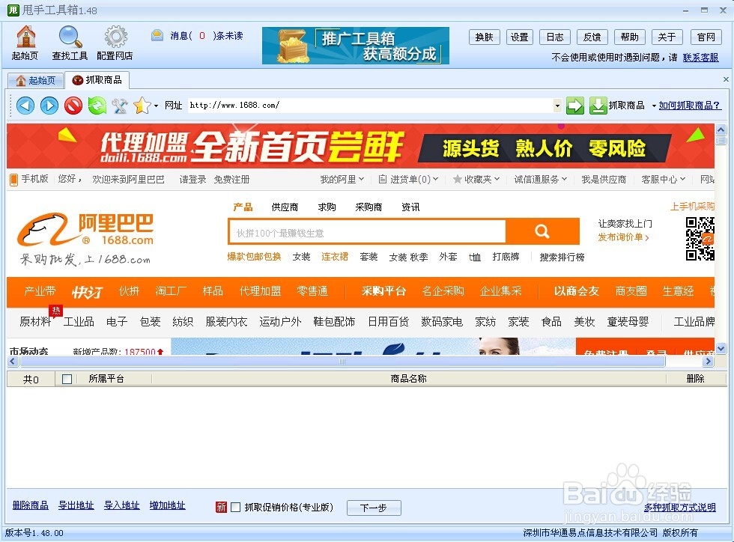Viewport: 734px width, 542px height.
Task: Open the tools wrench icon in browser bar
Action: click(x=120, y=106)
